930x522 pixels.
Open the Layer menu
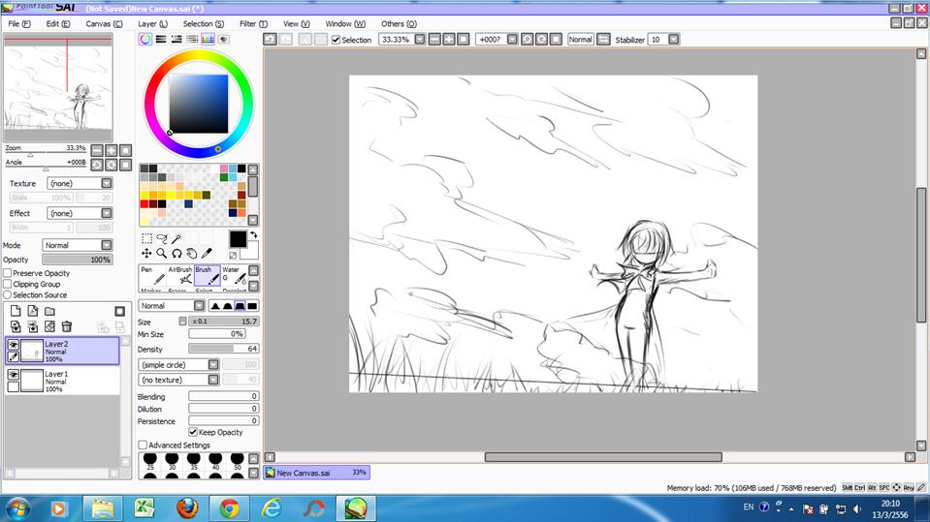point(152,23)
